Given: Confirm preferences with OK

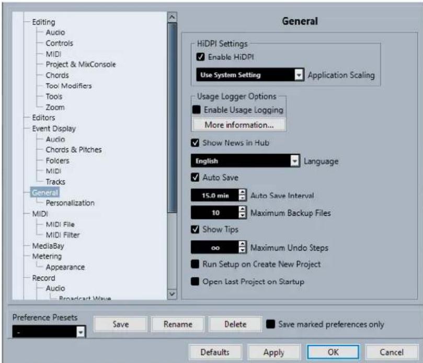Looking at the screenshot, I should point(333,352).
